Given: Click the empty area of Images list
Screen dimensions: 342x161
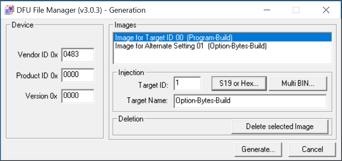Looking at the screenshot, I should pyautogui.click(x=223, y=57).
